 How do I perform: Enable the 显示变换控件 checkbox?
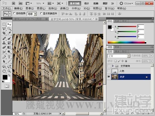(41, 13)
